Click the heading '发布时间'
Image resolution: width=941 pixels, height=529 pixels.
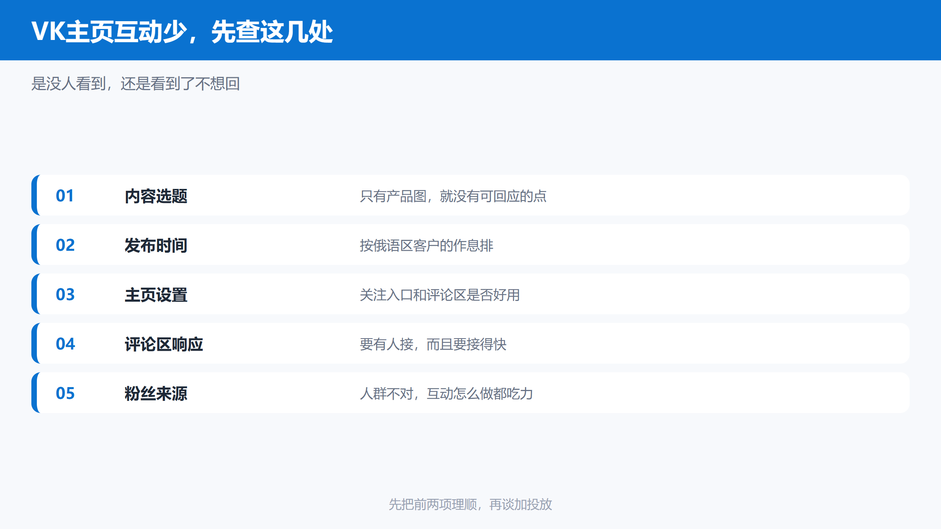(x=156, y=245)
